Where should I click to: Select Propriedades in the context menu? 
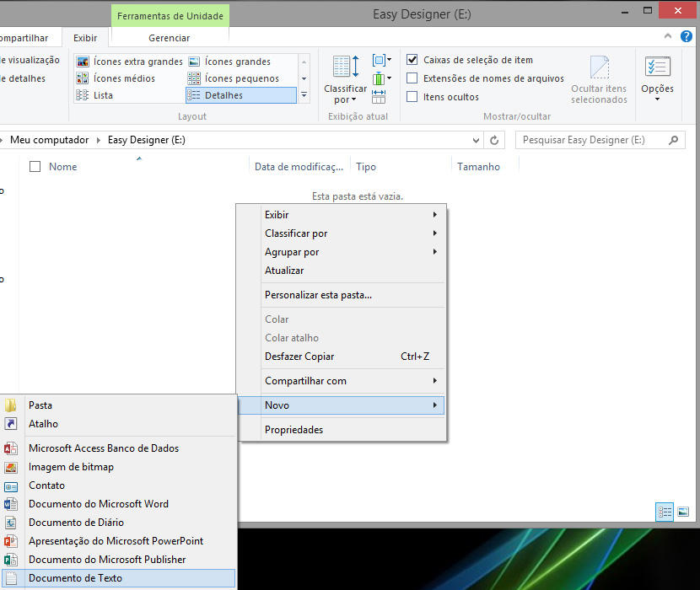click(x=293, y=430)
